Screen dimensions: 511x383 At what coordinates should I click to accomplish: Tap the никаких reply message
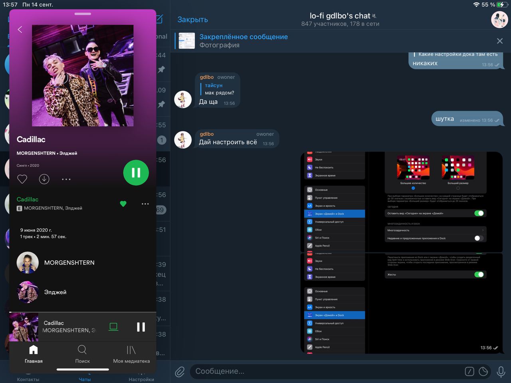point(456,61)
